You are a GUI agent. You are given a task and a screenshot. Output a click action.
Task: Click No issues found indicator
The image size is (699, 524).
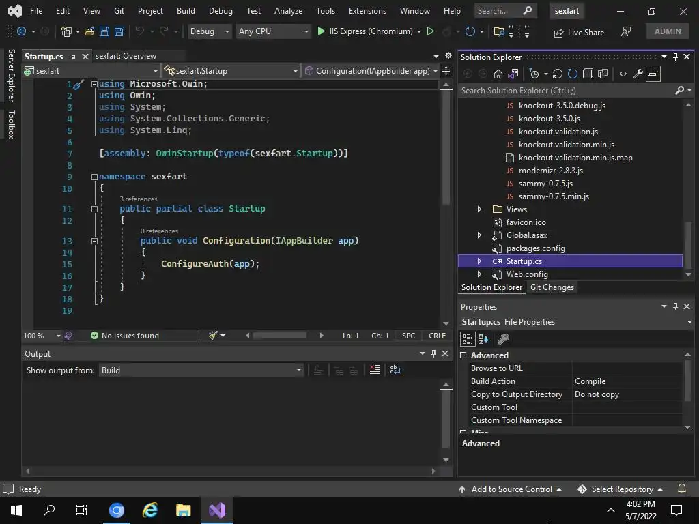125,336
